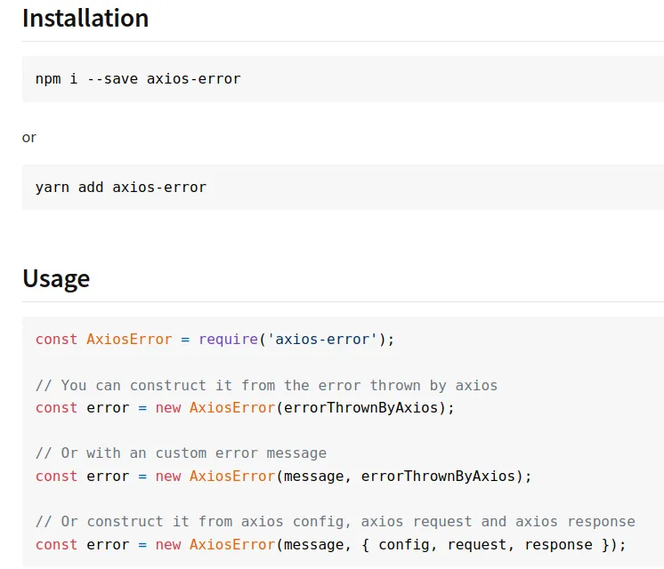Click the comment about axios config, request, response
Image resolution: width=664 pixels, height=569 pixels.
(x=335, y=521)
